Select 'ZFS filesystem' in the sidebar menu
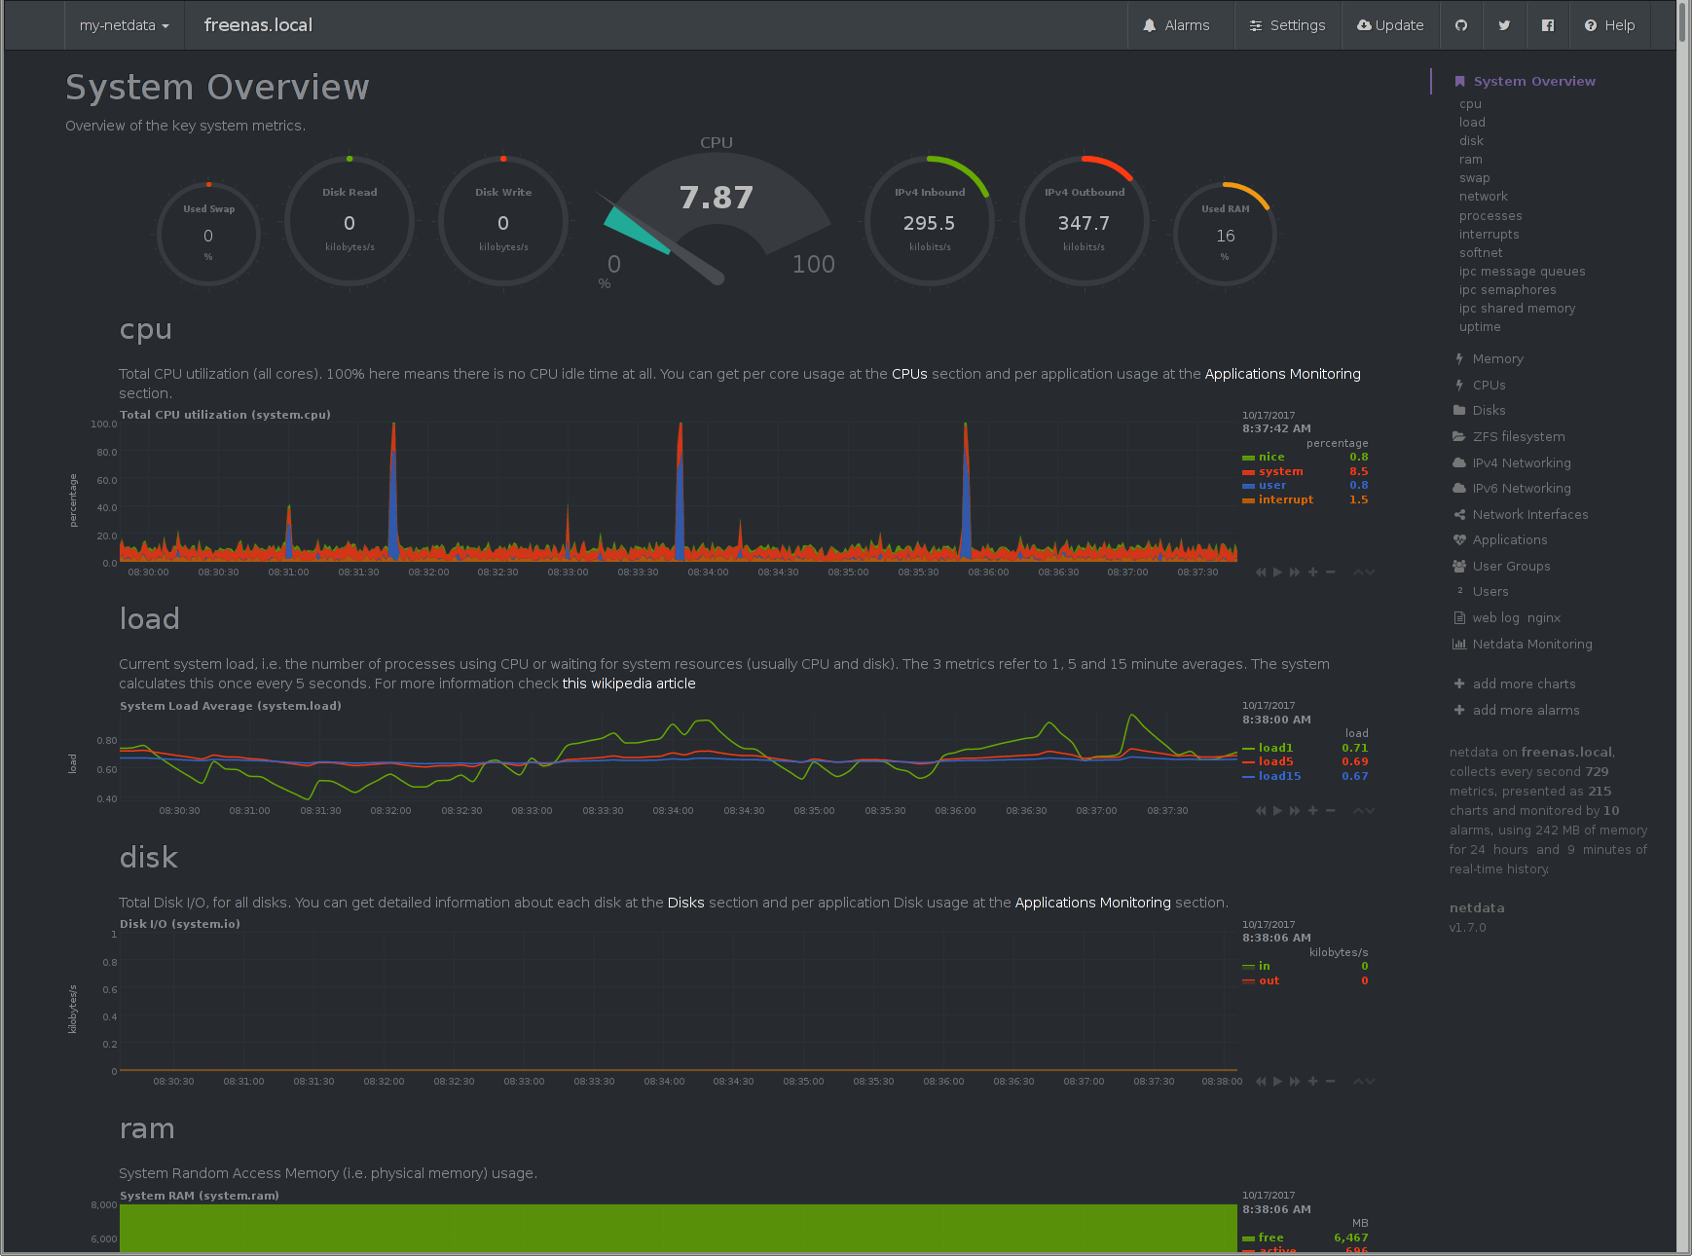Screen dimensions: 1692x1256 (1517, 436)
